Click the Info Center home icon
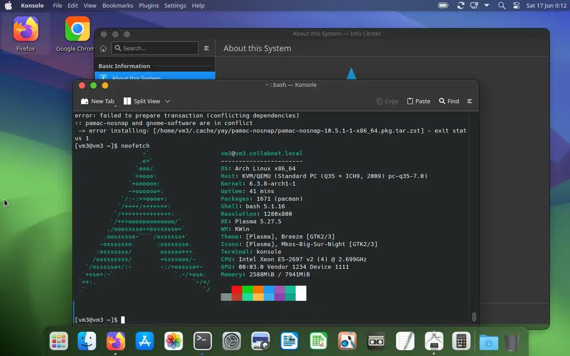The width and height of the screenshot is (570, 356). tap(103, 48)
